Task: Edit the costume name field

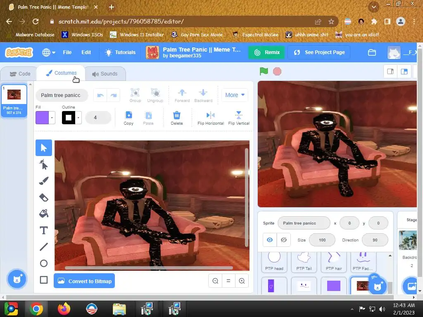Action: [x=62, y=95]
